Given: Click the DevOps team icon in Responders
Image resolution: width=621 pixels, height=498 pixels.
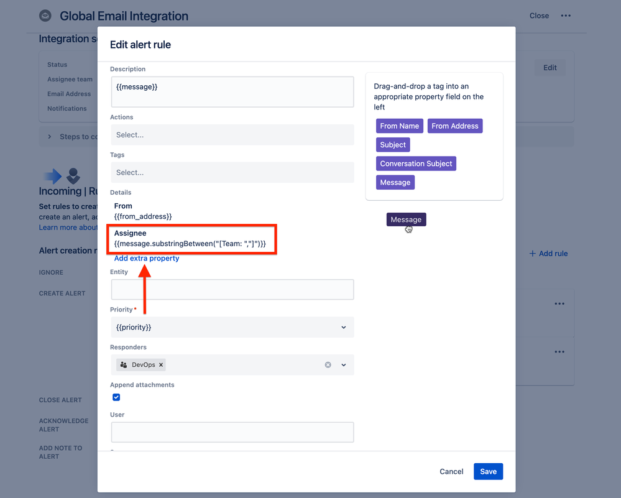Looking at the screenshot, I should point(124,365).
